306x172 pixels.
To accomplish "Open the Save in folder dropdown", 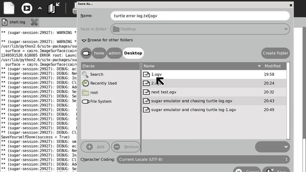I will click(200, 29).
